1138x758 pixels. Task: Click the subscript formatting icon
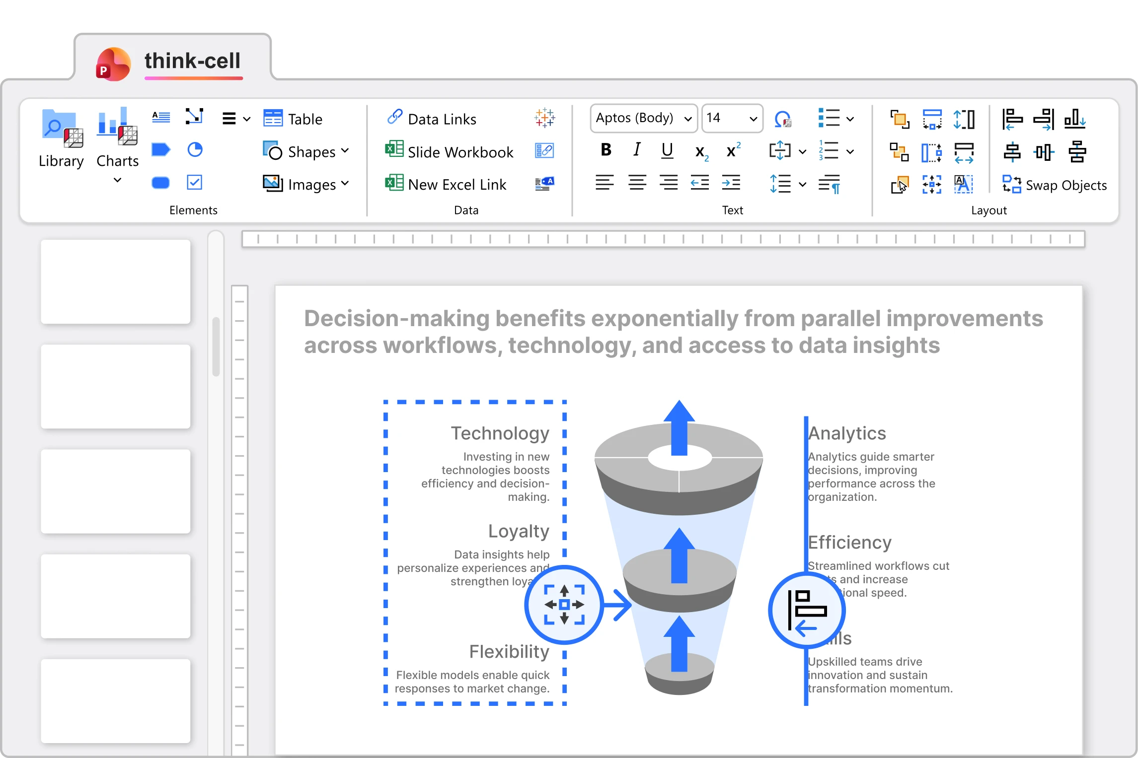701,151
